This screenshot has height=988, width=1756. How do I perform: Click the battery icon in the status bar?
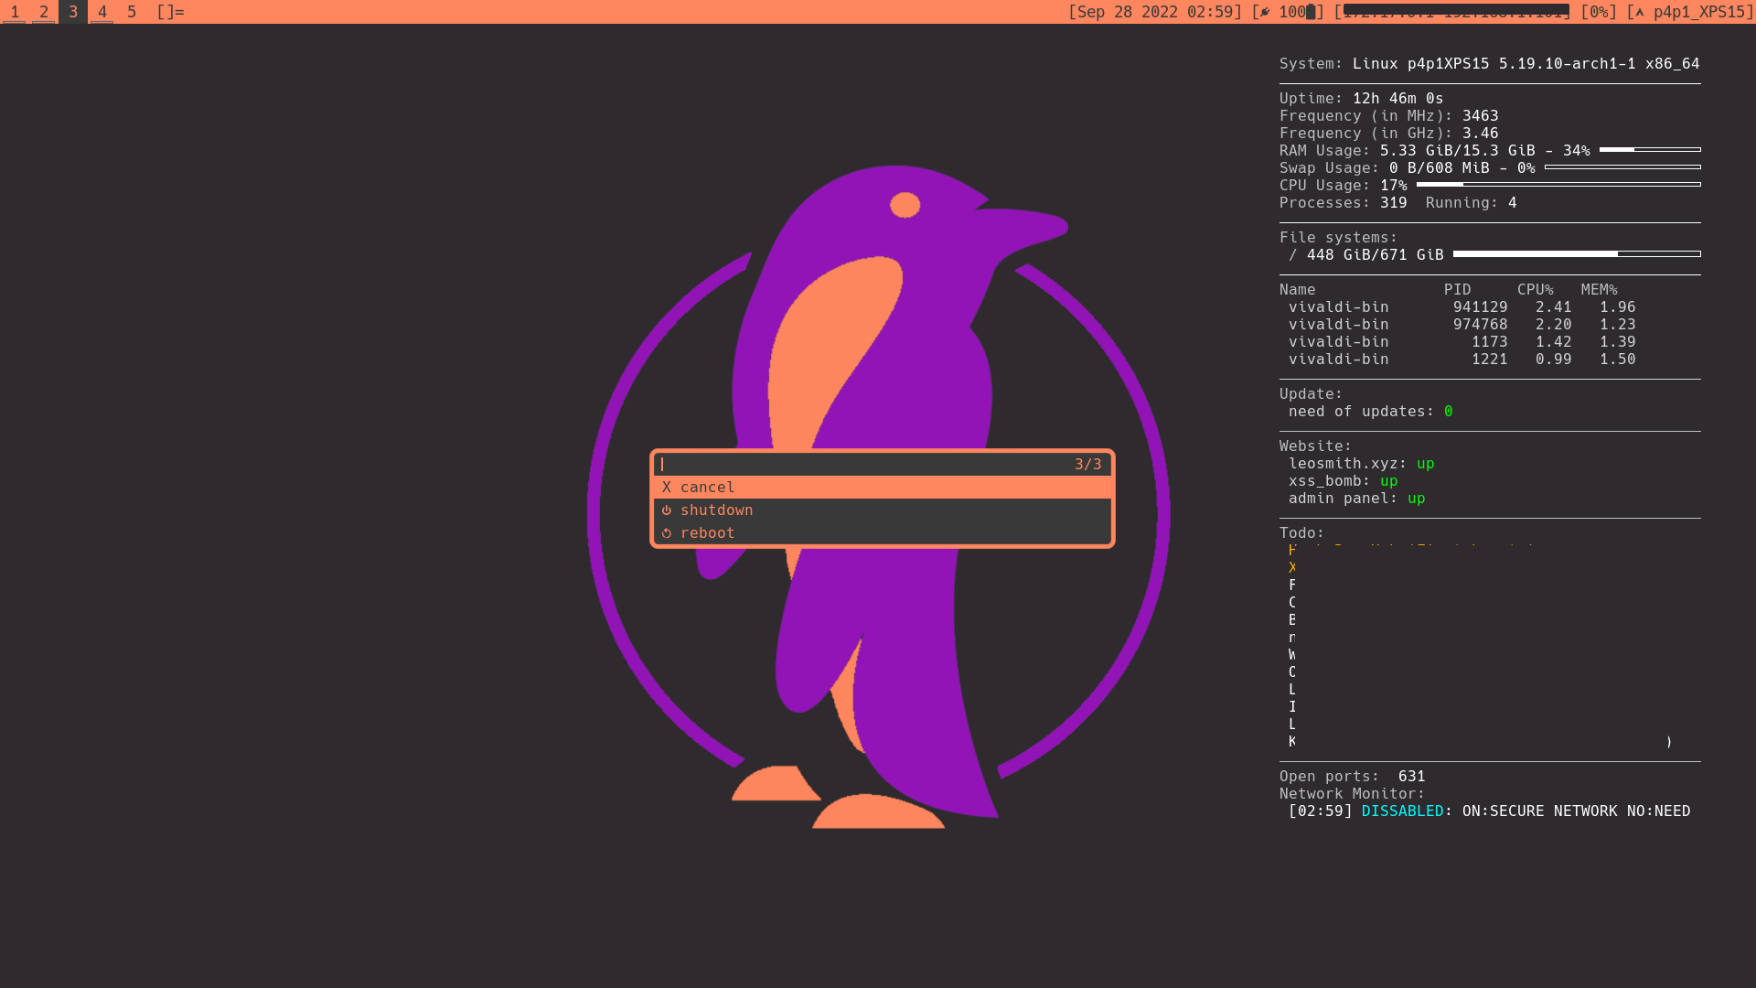point(1310,12)
